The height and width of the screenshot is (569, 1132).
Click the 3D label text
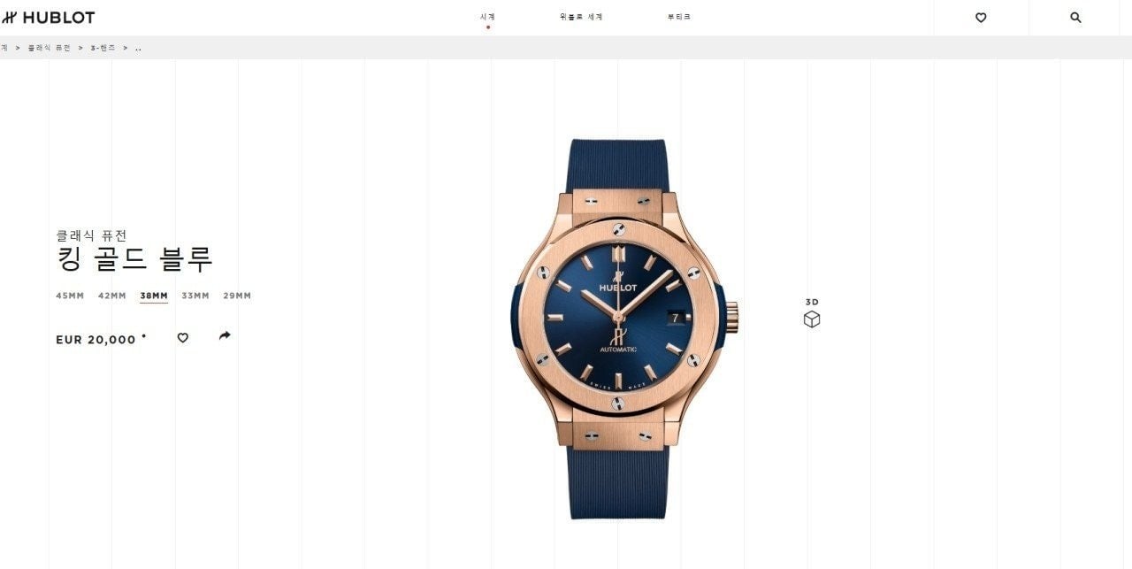click(x=812, y=302)
